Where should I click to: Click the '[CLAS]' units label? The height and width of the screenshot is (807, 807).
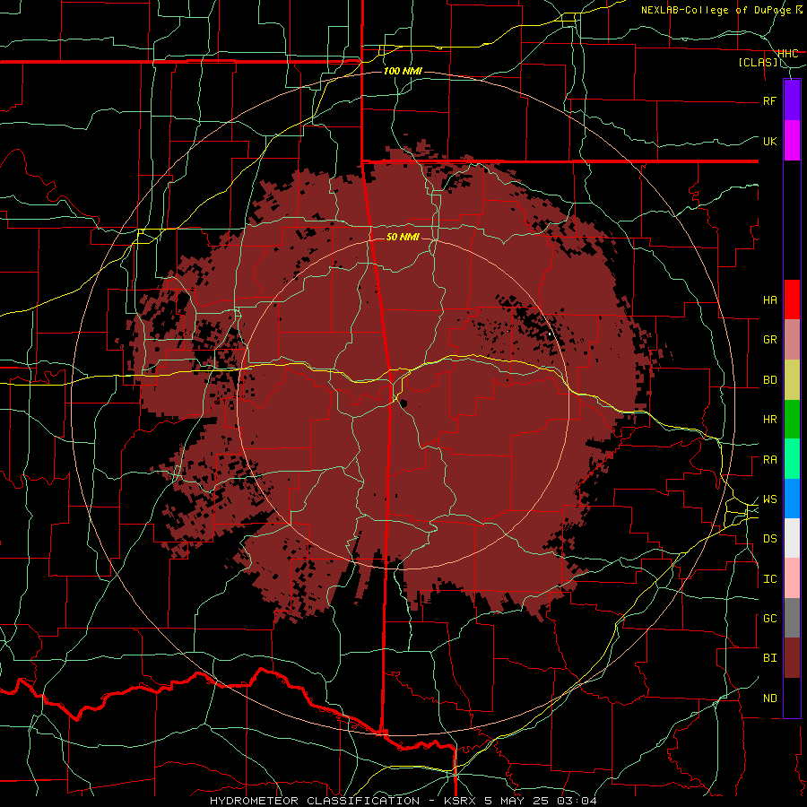[x=758, y=62]
